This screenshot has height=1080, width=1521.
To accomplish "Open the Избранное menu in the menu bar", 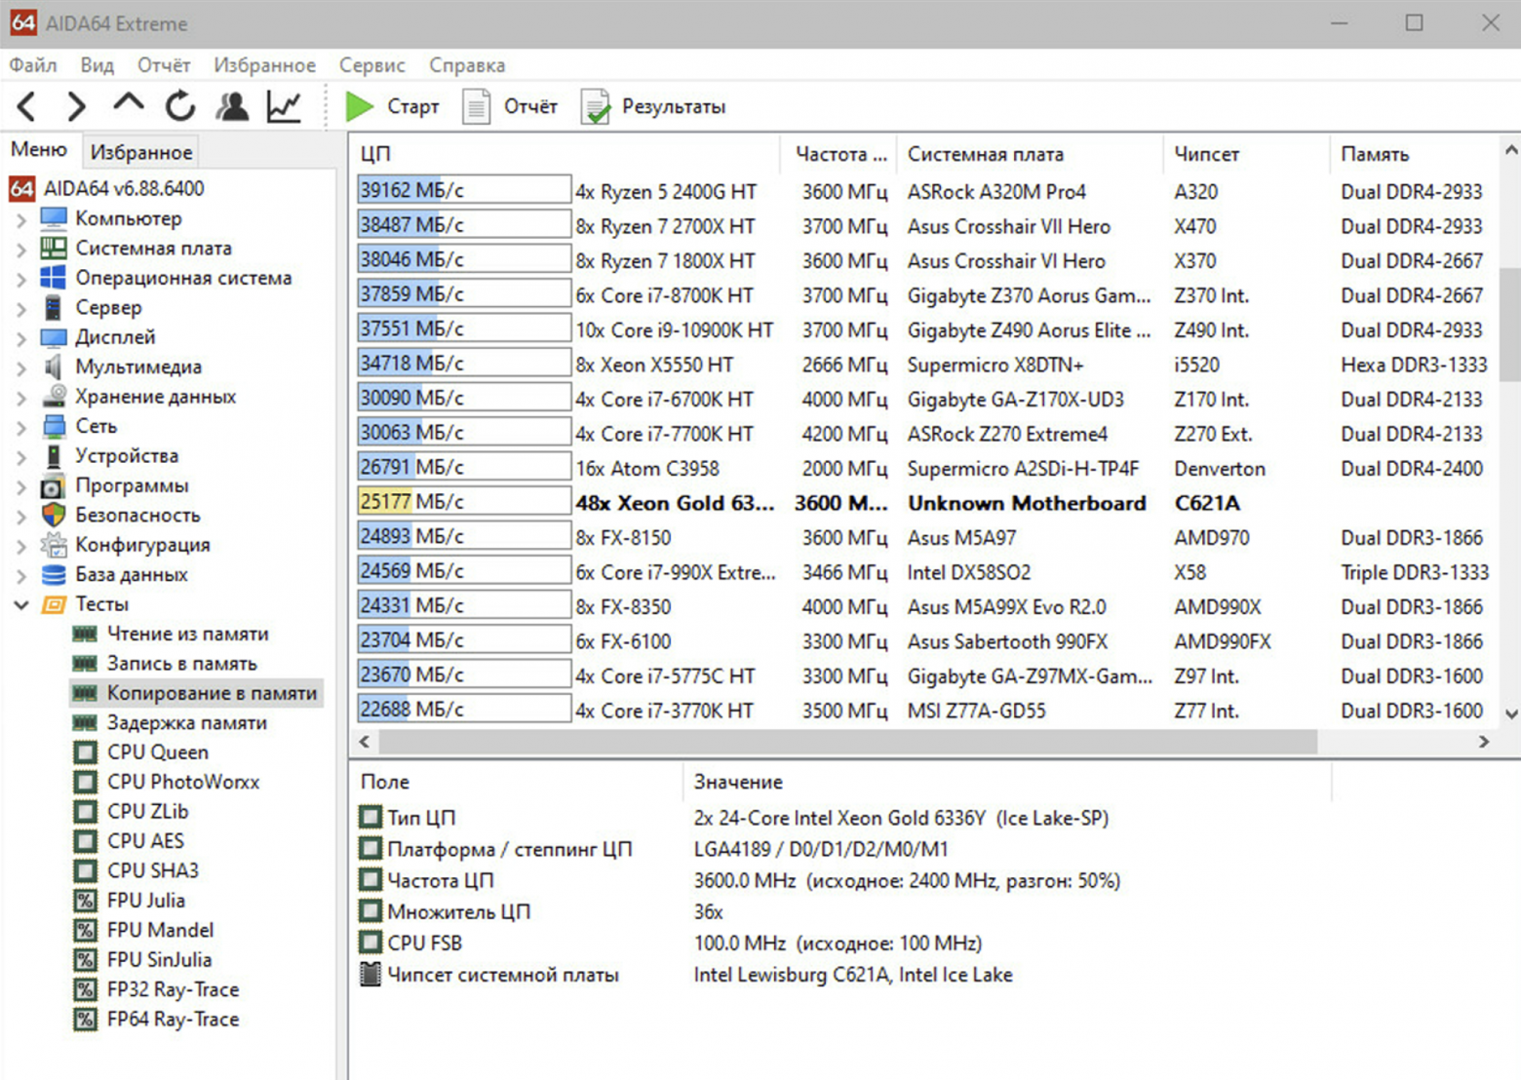I will tap(265, 65).
